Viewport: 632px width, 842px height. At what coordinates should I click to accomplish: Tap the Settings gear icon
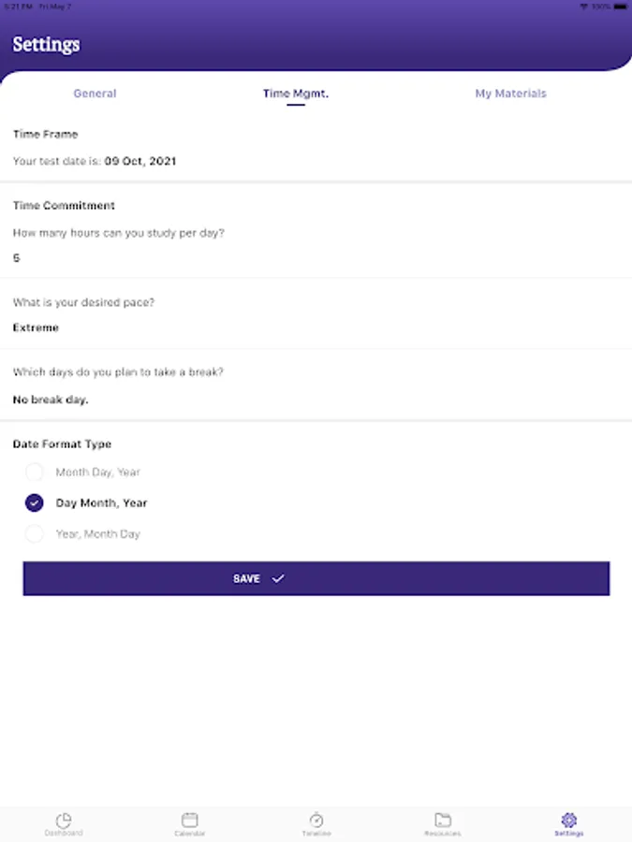(x=568, y=820)
